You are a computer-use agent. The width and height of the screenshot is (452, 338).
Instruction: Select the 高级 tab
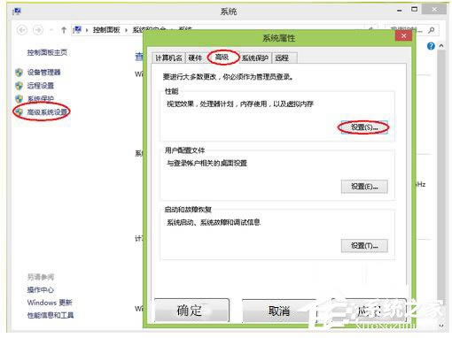(x=222, y=57)
